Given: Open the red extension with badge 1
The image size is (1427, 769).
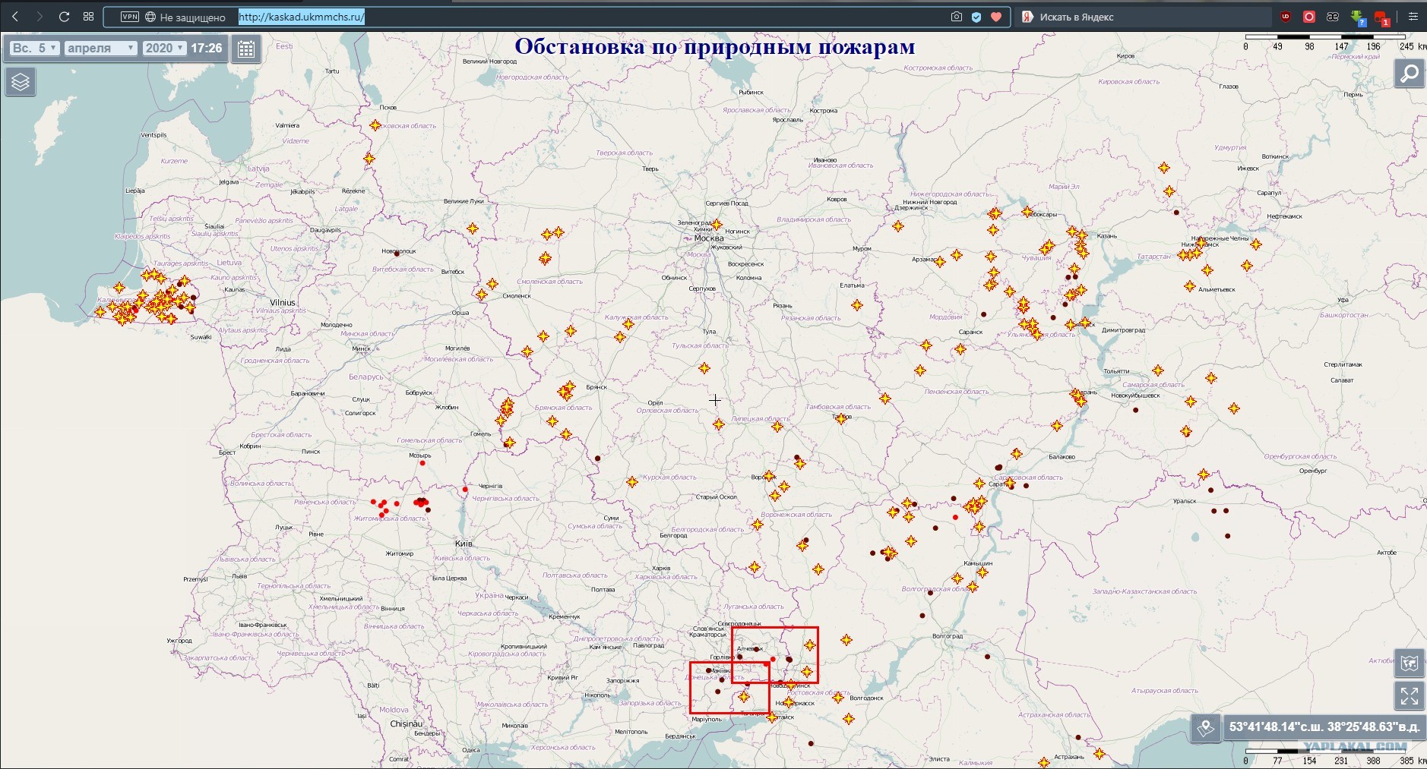Looking at the screenshot, I should tap(1382, 17).
